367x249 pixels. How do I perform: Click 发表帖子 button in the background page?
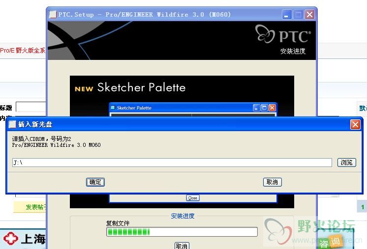pyautogui.click(x=30, y=207)
